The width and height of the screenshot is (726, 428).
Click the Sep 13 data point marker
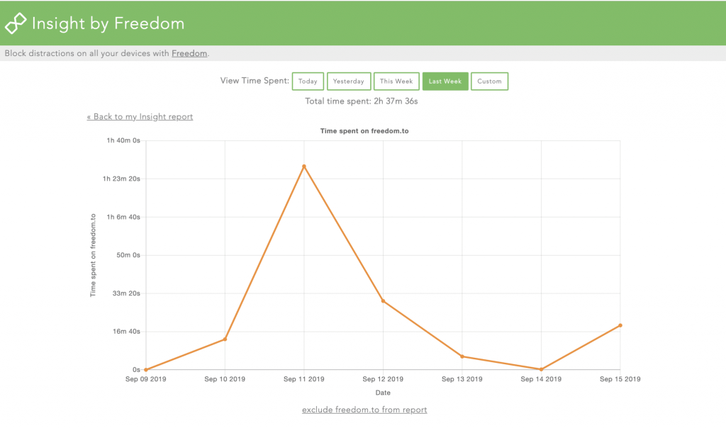[x=462, y=356]
